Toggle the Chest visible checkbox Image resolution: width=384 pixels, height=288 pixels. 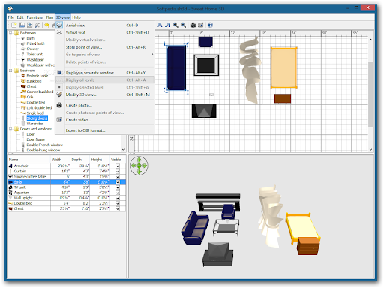pos(118,208)
